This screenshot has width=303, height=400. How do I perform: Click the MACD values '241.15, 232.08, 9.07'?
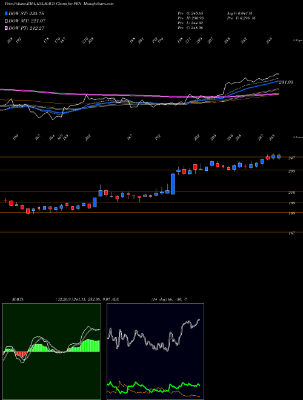click(x=93, y=299)
